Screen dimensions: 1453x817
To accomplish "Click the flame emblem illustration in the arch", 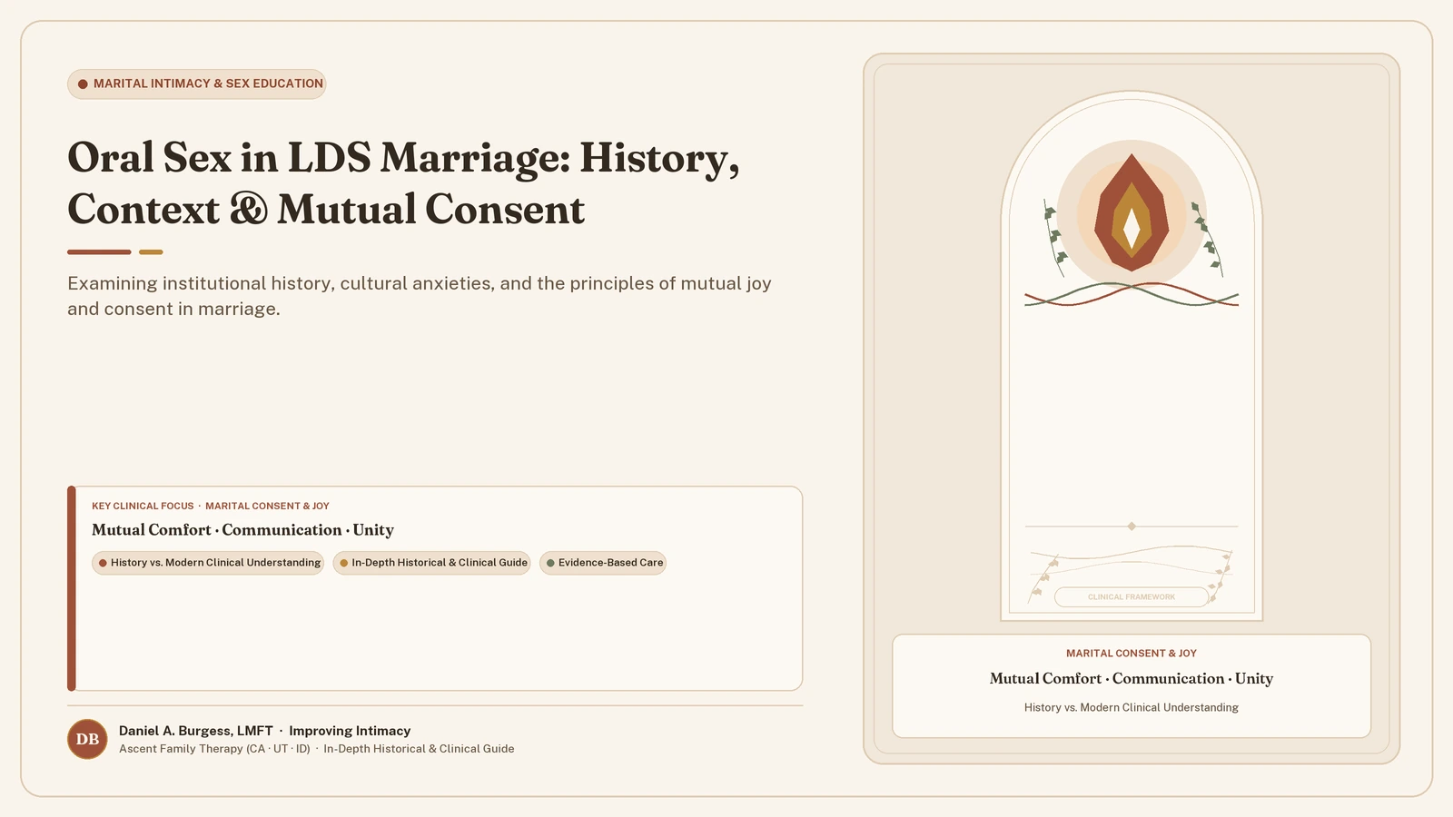I will [1132, 213].
